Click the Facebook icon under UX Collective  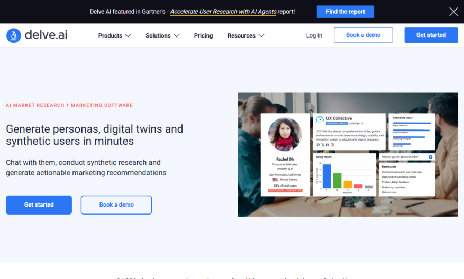click(327, 145)
